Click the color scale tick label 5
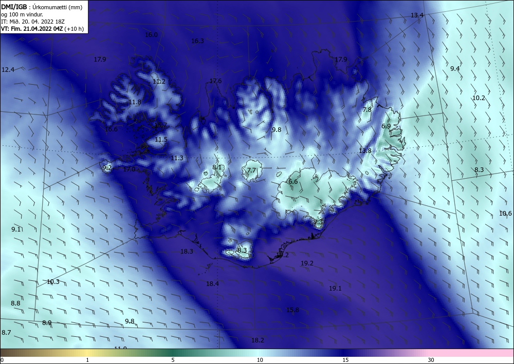Viewport: 514px width, 364px height. [173, 360]
